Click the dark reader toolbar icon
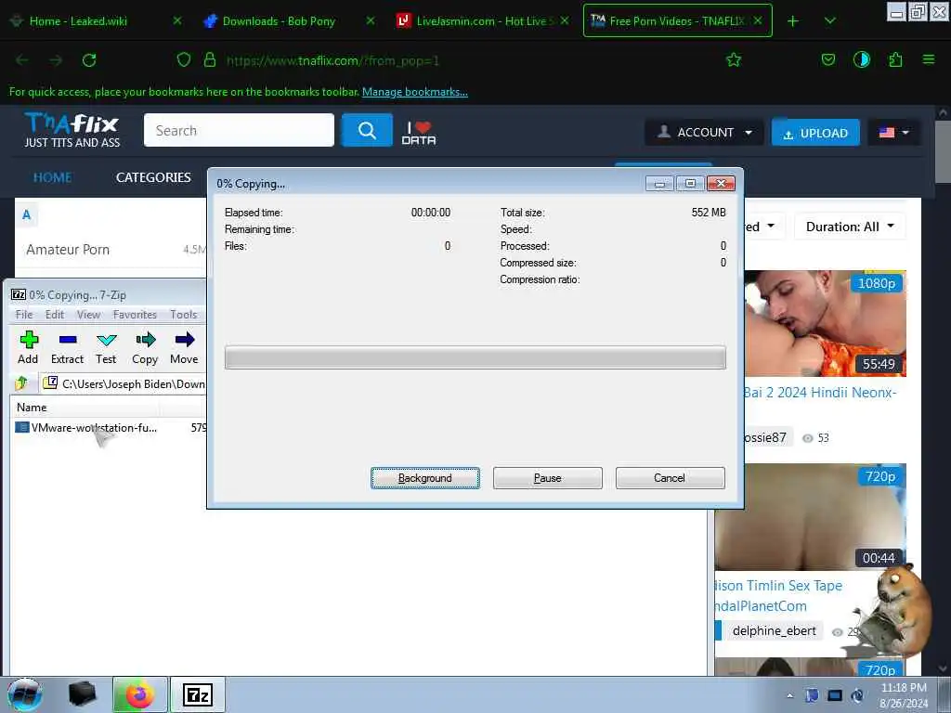 pyautogui.click(x=861, y=59)
